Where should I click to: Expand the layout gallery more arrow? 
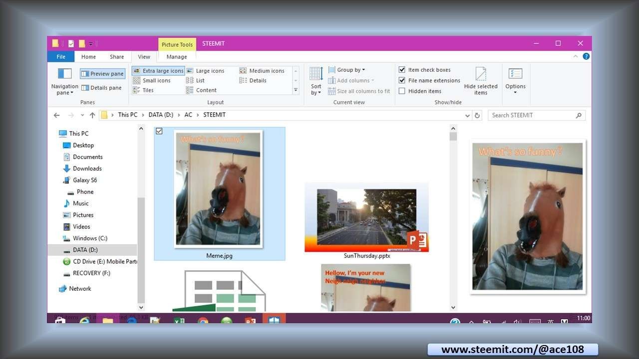[296, 90]
